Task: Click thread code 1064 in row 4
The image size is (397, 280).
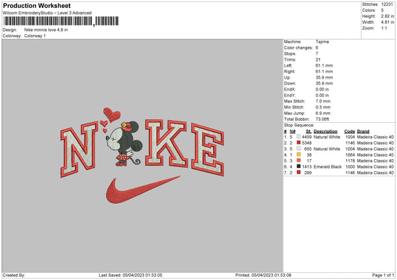Action: tap(350, 155)
